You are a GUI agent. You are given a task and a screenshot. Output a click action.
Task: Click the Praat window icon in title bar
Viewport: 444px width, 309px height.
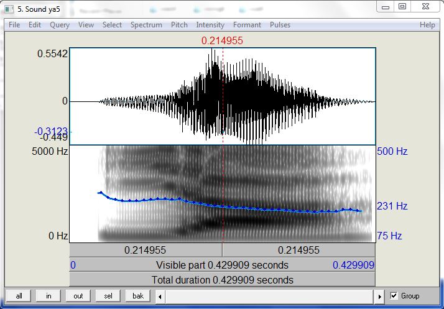[x=9, y=9]
